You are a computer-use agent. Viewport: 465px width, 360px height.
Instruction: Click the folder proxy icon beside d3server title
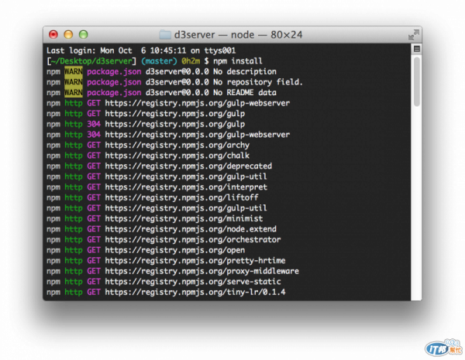(165, 35)
